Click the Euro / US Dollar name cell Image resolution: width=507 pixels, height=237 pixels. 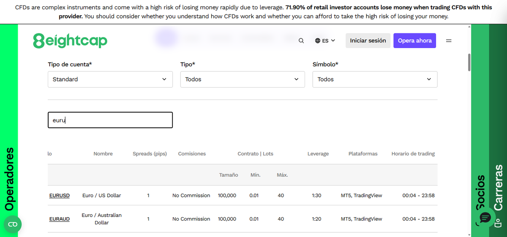[x=101, y=196]
